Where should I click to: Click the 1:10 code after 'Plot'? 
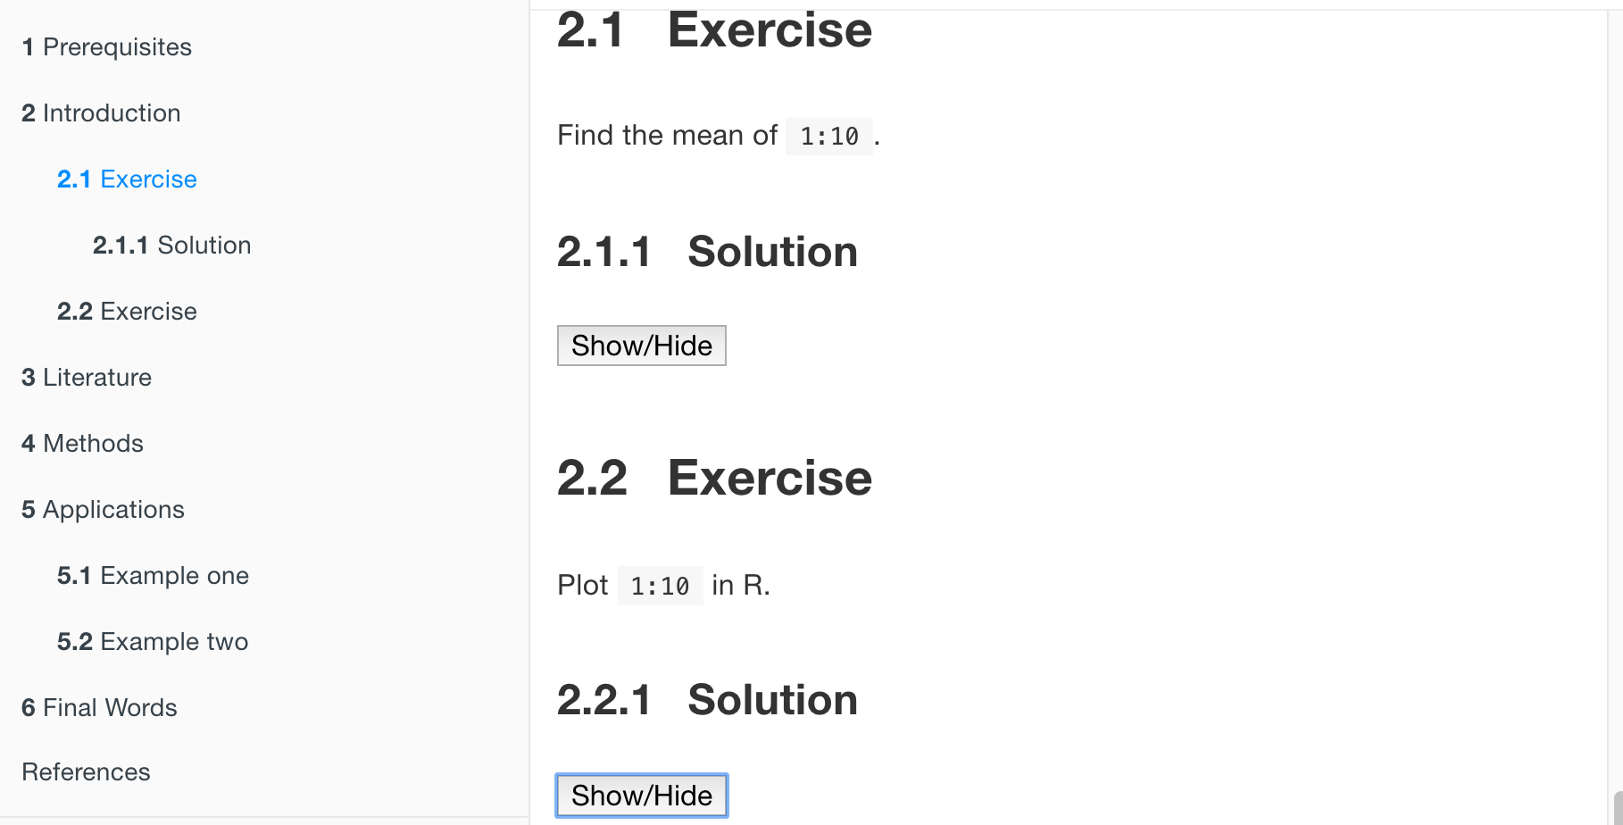(x=660, y=587)
